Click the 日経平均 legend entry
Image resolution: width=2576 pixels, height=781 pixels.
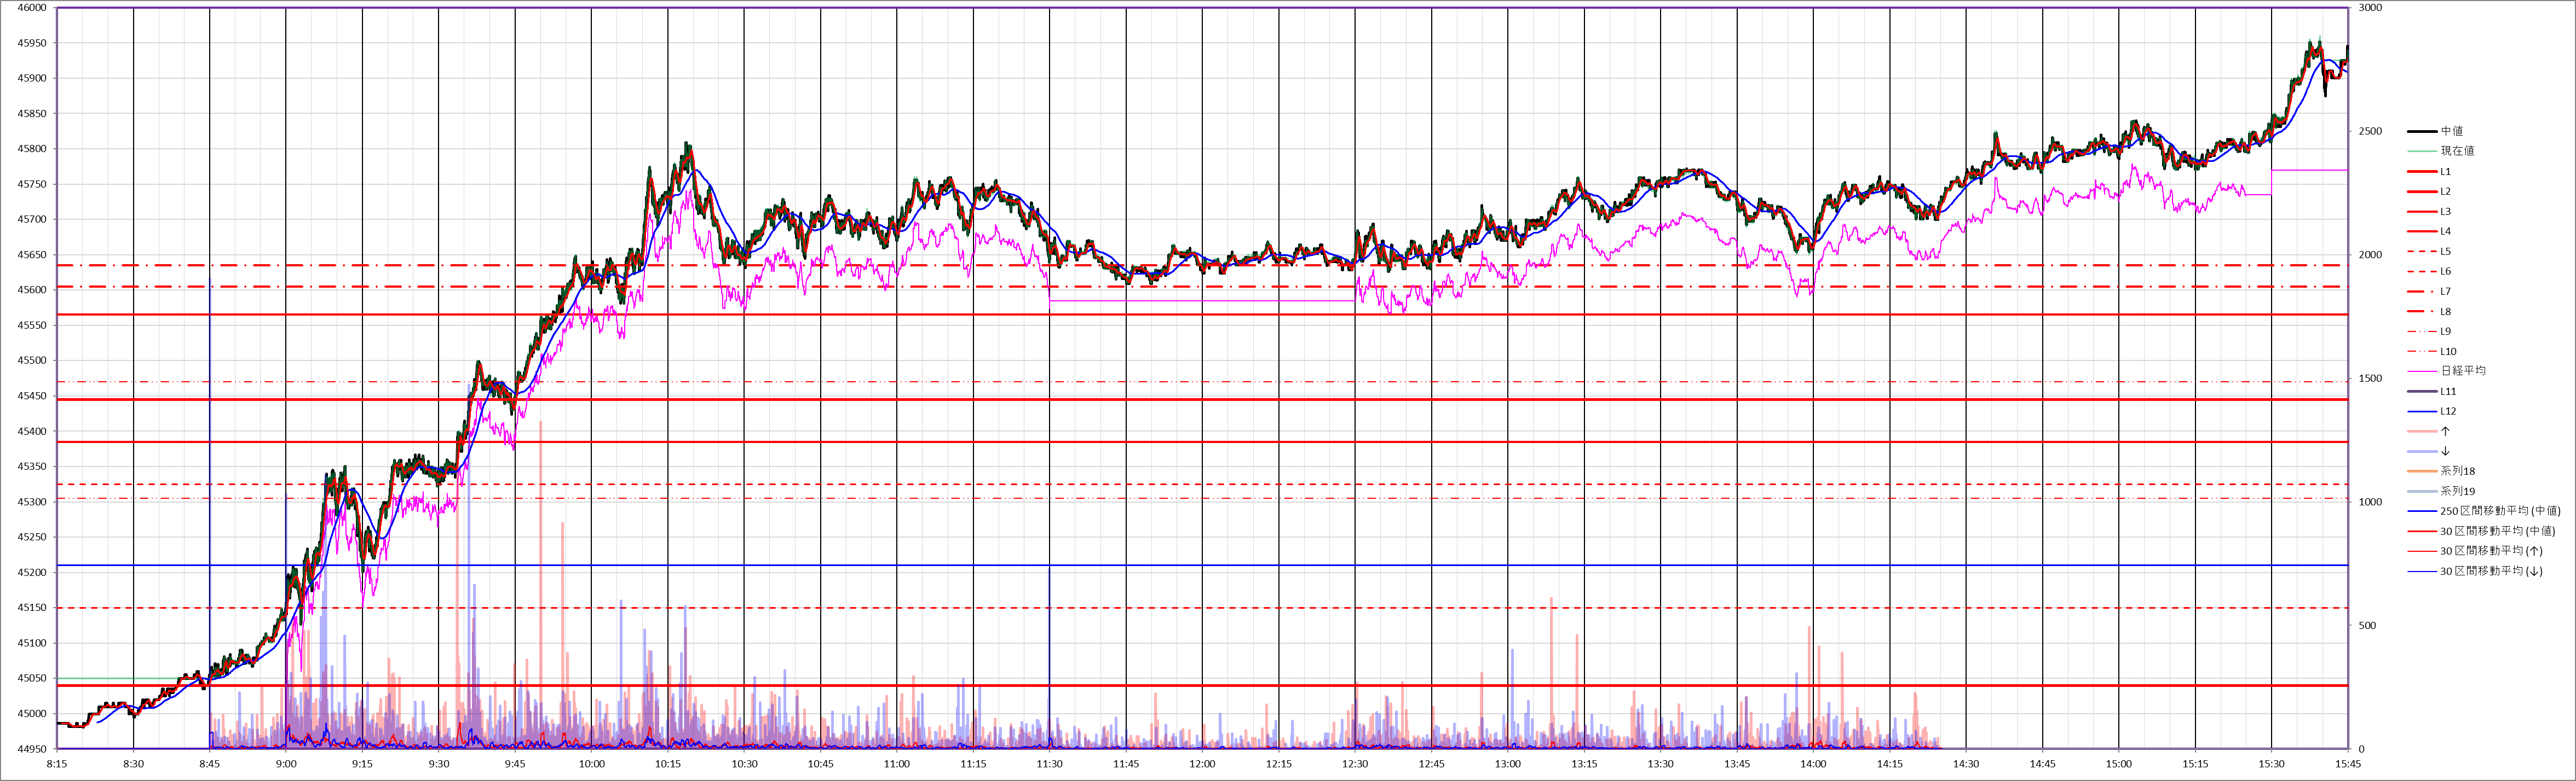point(2462,370)
